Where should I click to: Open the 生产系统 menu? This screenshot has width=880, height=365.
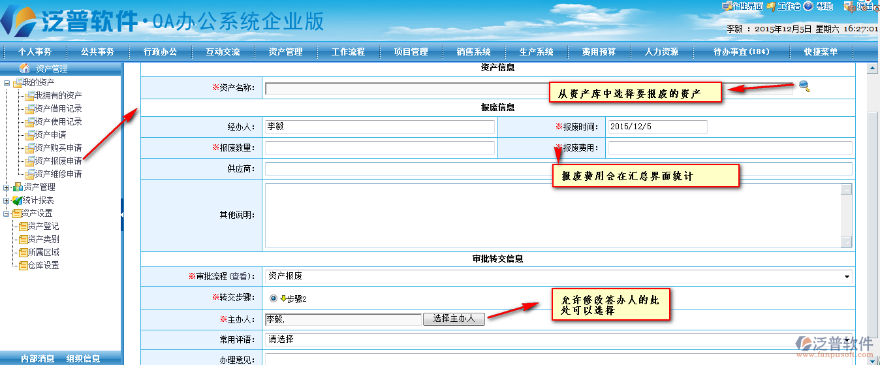click(536, 52)
